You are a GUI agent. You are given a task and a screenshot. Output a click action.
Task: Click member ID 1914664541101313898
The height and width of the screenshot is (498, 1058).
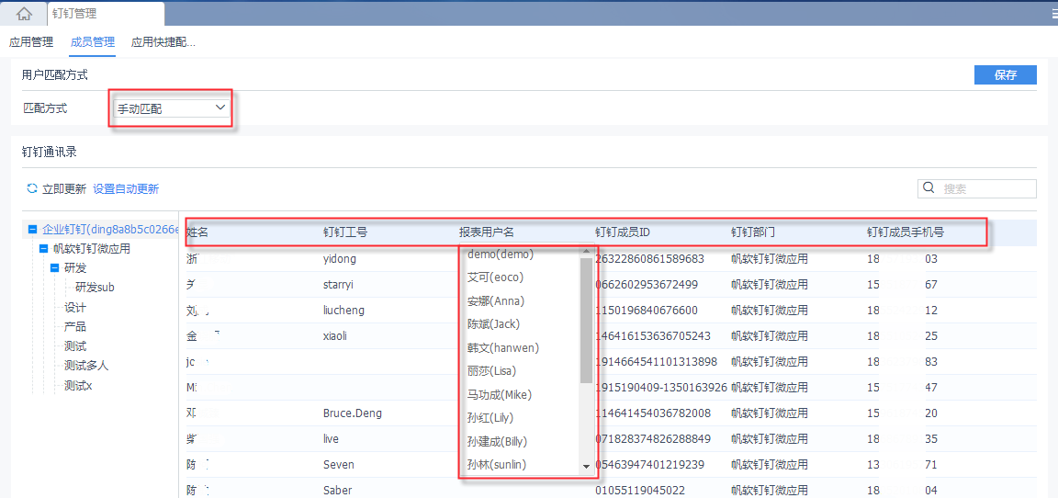coord(656,362)
